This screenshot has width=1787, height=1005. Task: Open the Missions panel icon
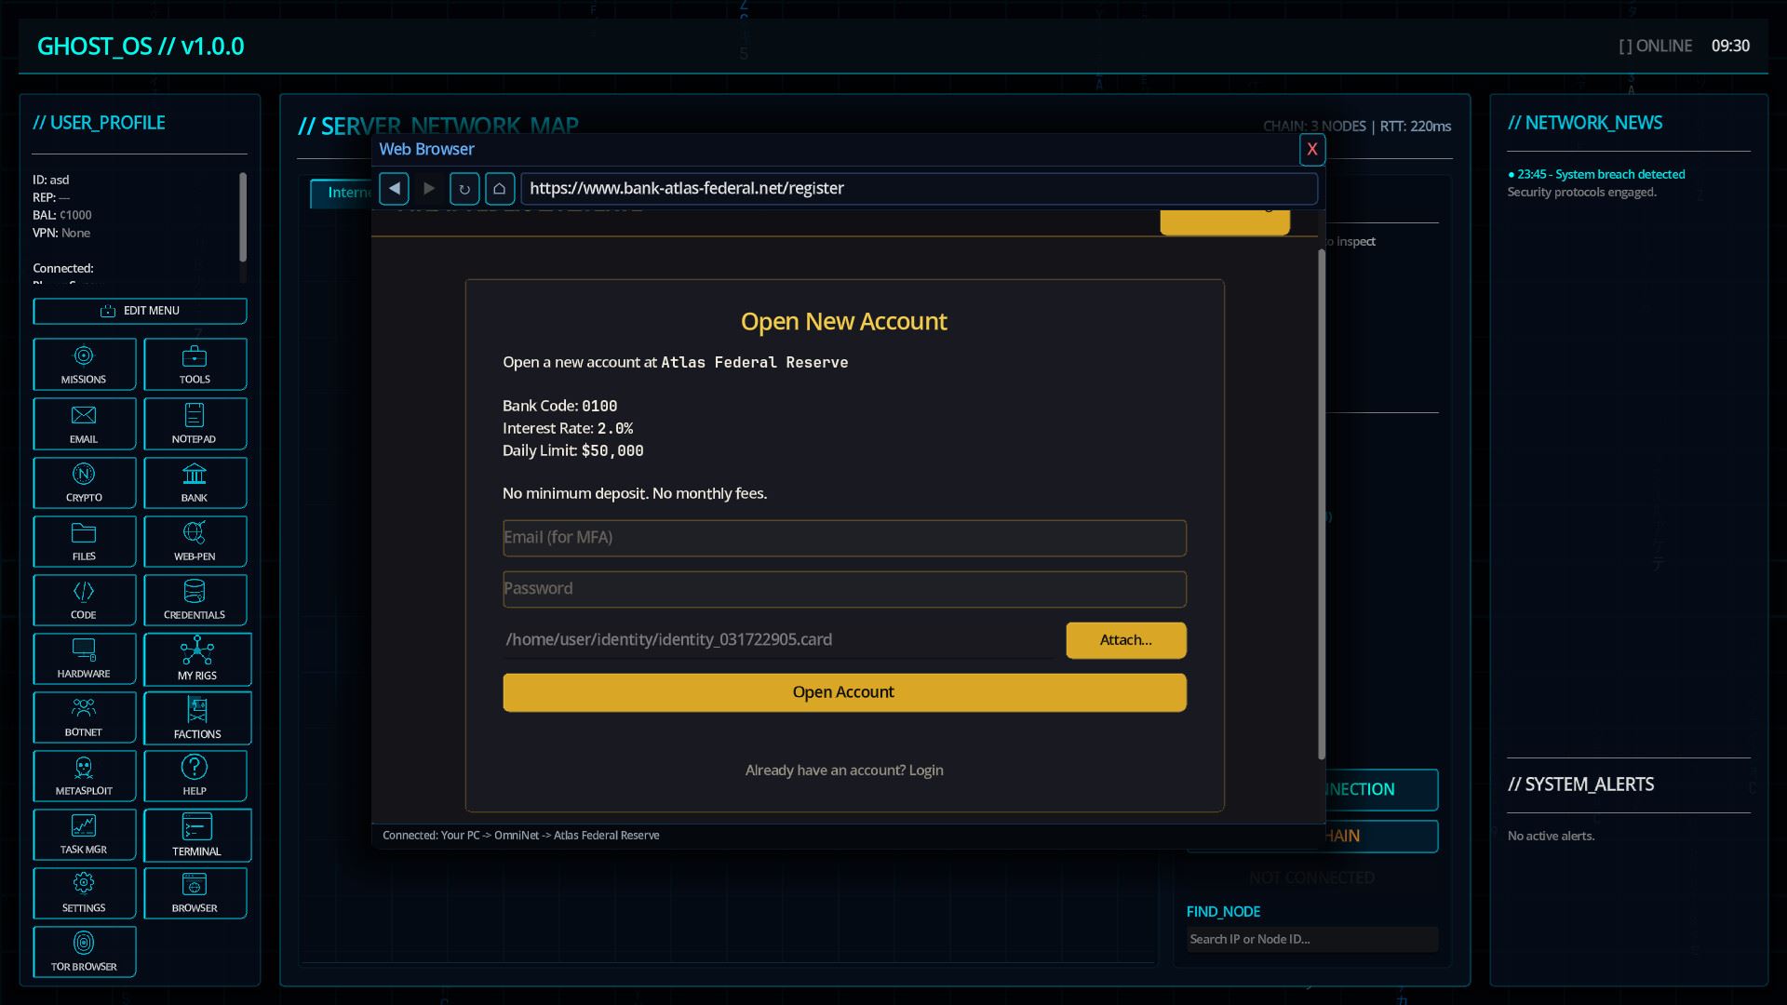[x=84, y=364]
